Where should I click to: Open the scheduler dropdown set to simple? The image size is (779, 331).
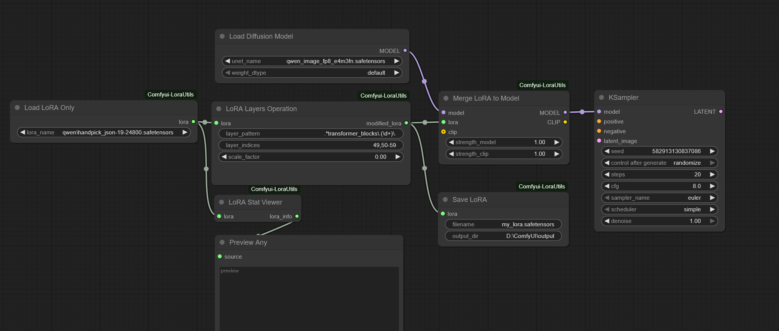(x=659, y=209)
